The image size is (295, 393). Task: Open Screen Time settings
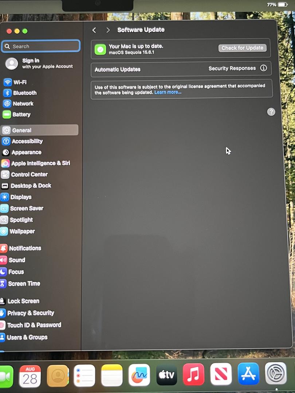(x=20, y=283)
